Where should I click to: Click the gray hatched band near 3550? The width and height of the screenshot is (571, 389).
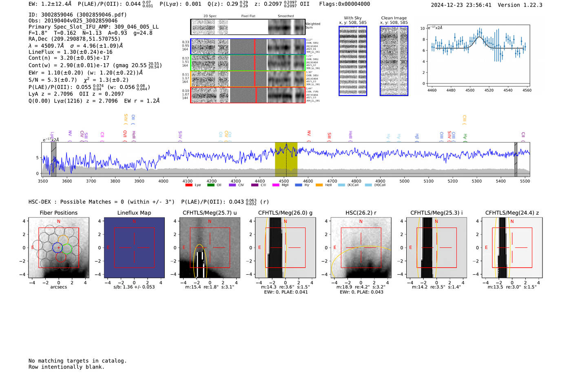(53, 160)
